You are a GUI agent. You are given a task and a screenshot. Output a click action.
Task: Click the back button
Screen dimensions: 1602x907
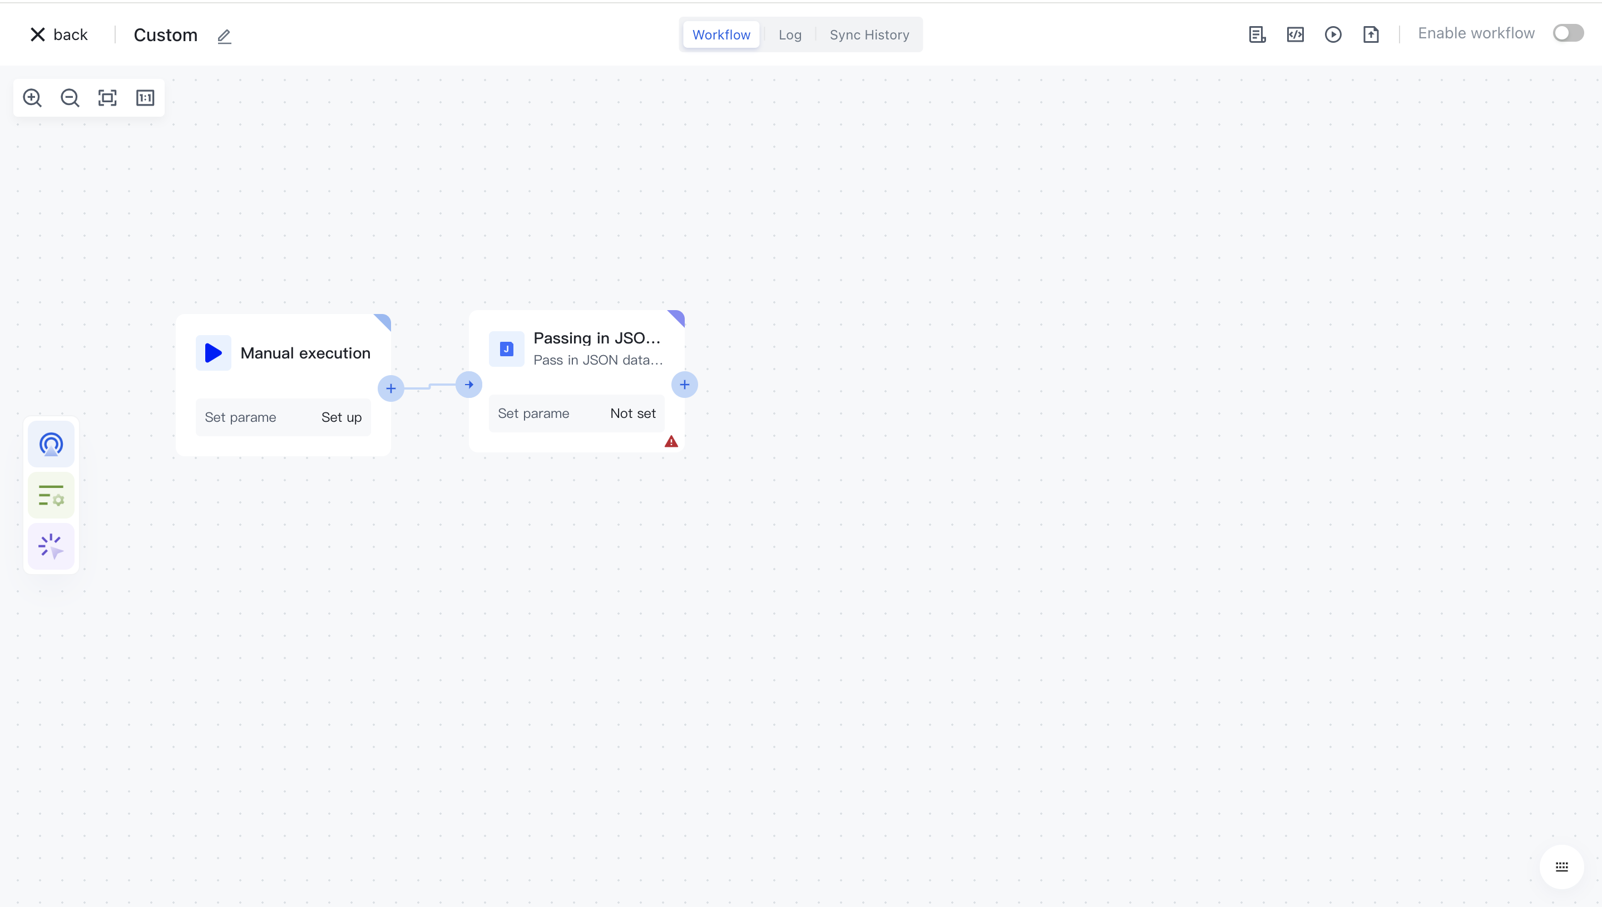click(59, 35)
